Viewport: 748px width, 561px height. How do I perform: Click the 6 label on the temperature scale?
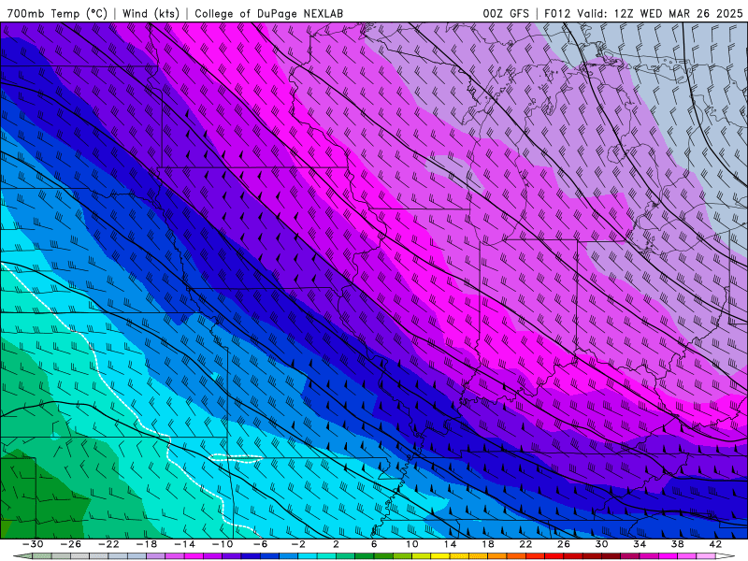pos(374,544)
